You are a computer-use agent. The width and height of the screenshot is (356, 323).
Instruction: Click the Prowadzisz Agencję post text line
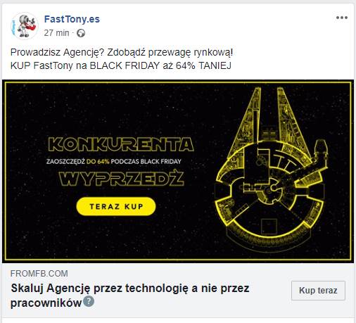pyautogui.click(x=122, y=52)
